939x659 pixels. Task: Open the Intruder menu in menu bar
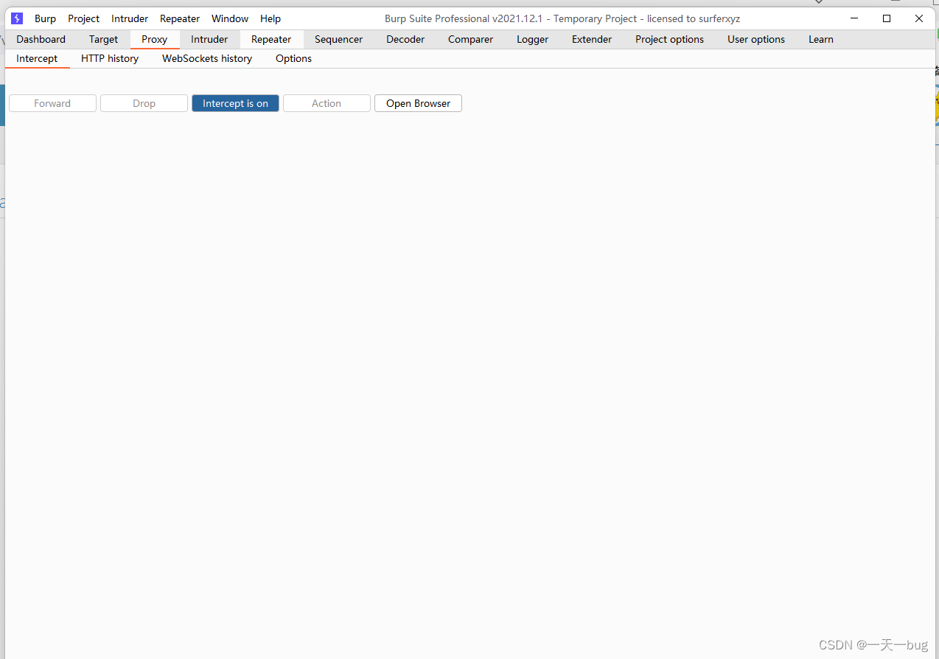(130, 18)
